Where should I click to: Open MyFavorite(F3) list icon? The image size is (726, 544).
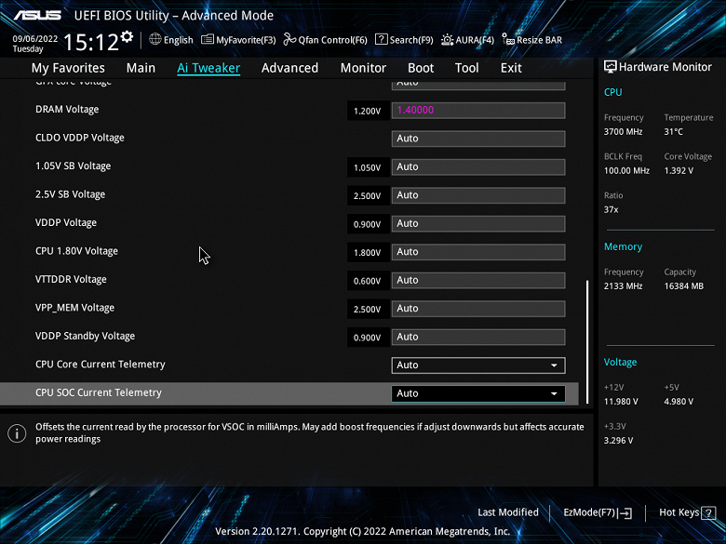[x=207, y=40]
